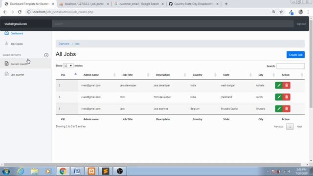This screenshot has height=176, width=313.
Task: Click the Dashboard home icon in sidebar
Action: click(6, 33)
